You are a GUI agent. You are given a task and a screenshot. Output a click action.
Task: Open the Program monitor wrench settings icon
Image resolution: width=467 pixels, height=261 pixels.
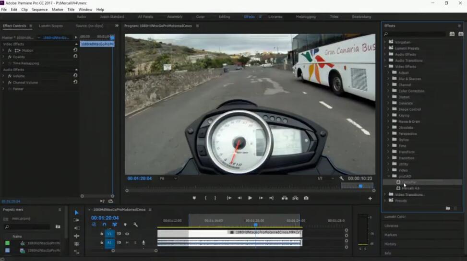coord(341,178)
